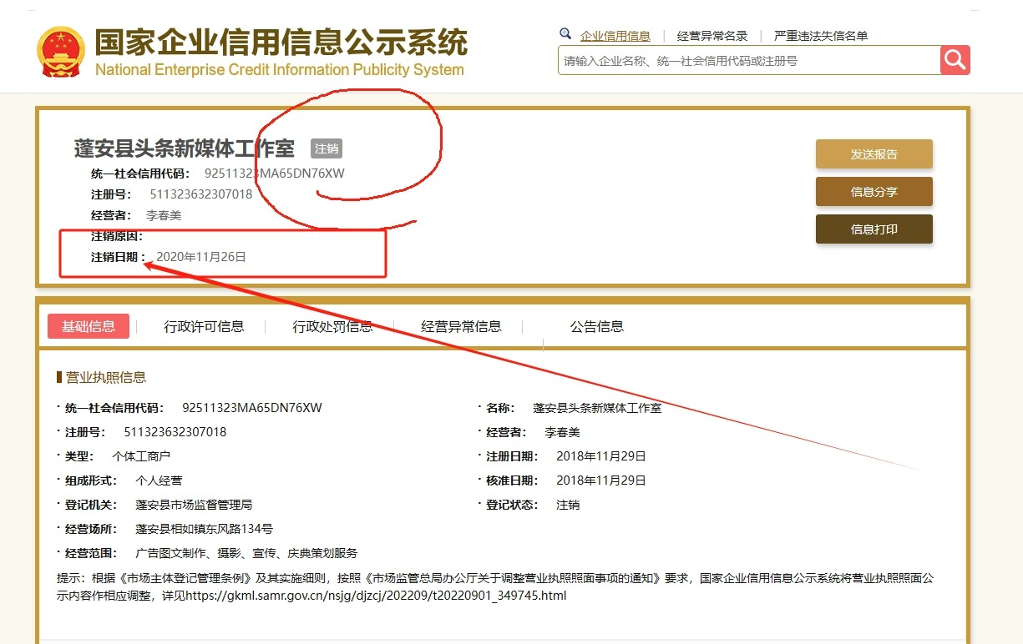Click the 国家企业信用信息公示系统 site title
Image resolution: width=1023 pixels, height=644 pixels.
281,42
